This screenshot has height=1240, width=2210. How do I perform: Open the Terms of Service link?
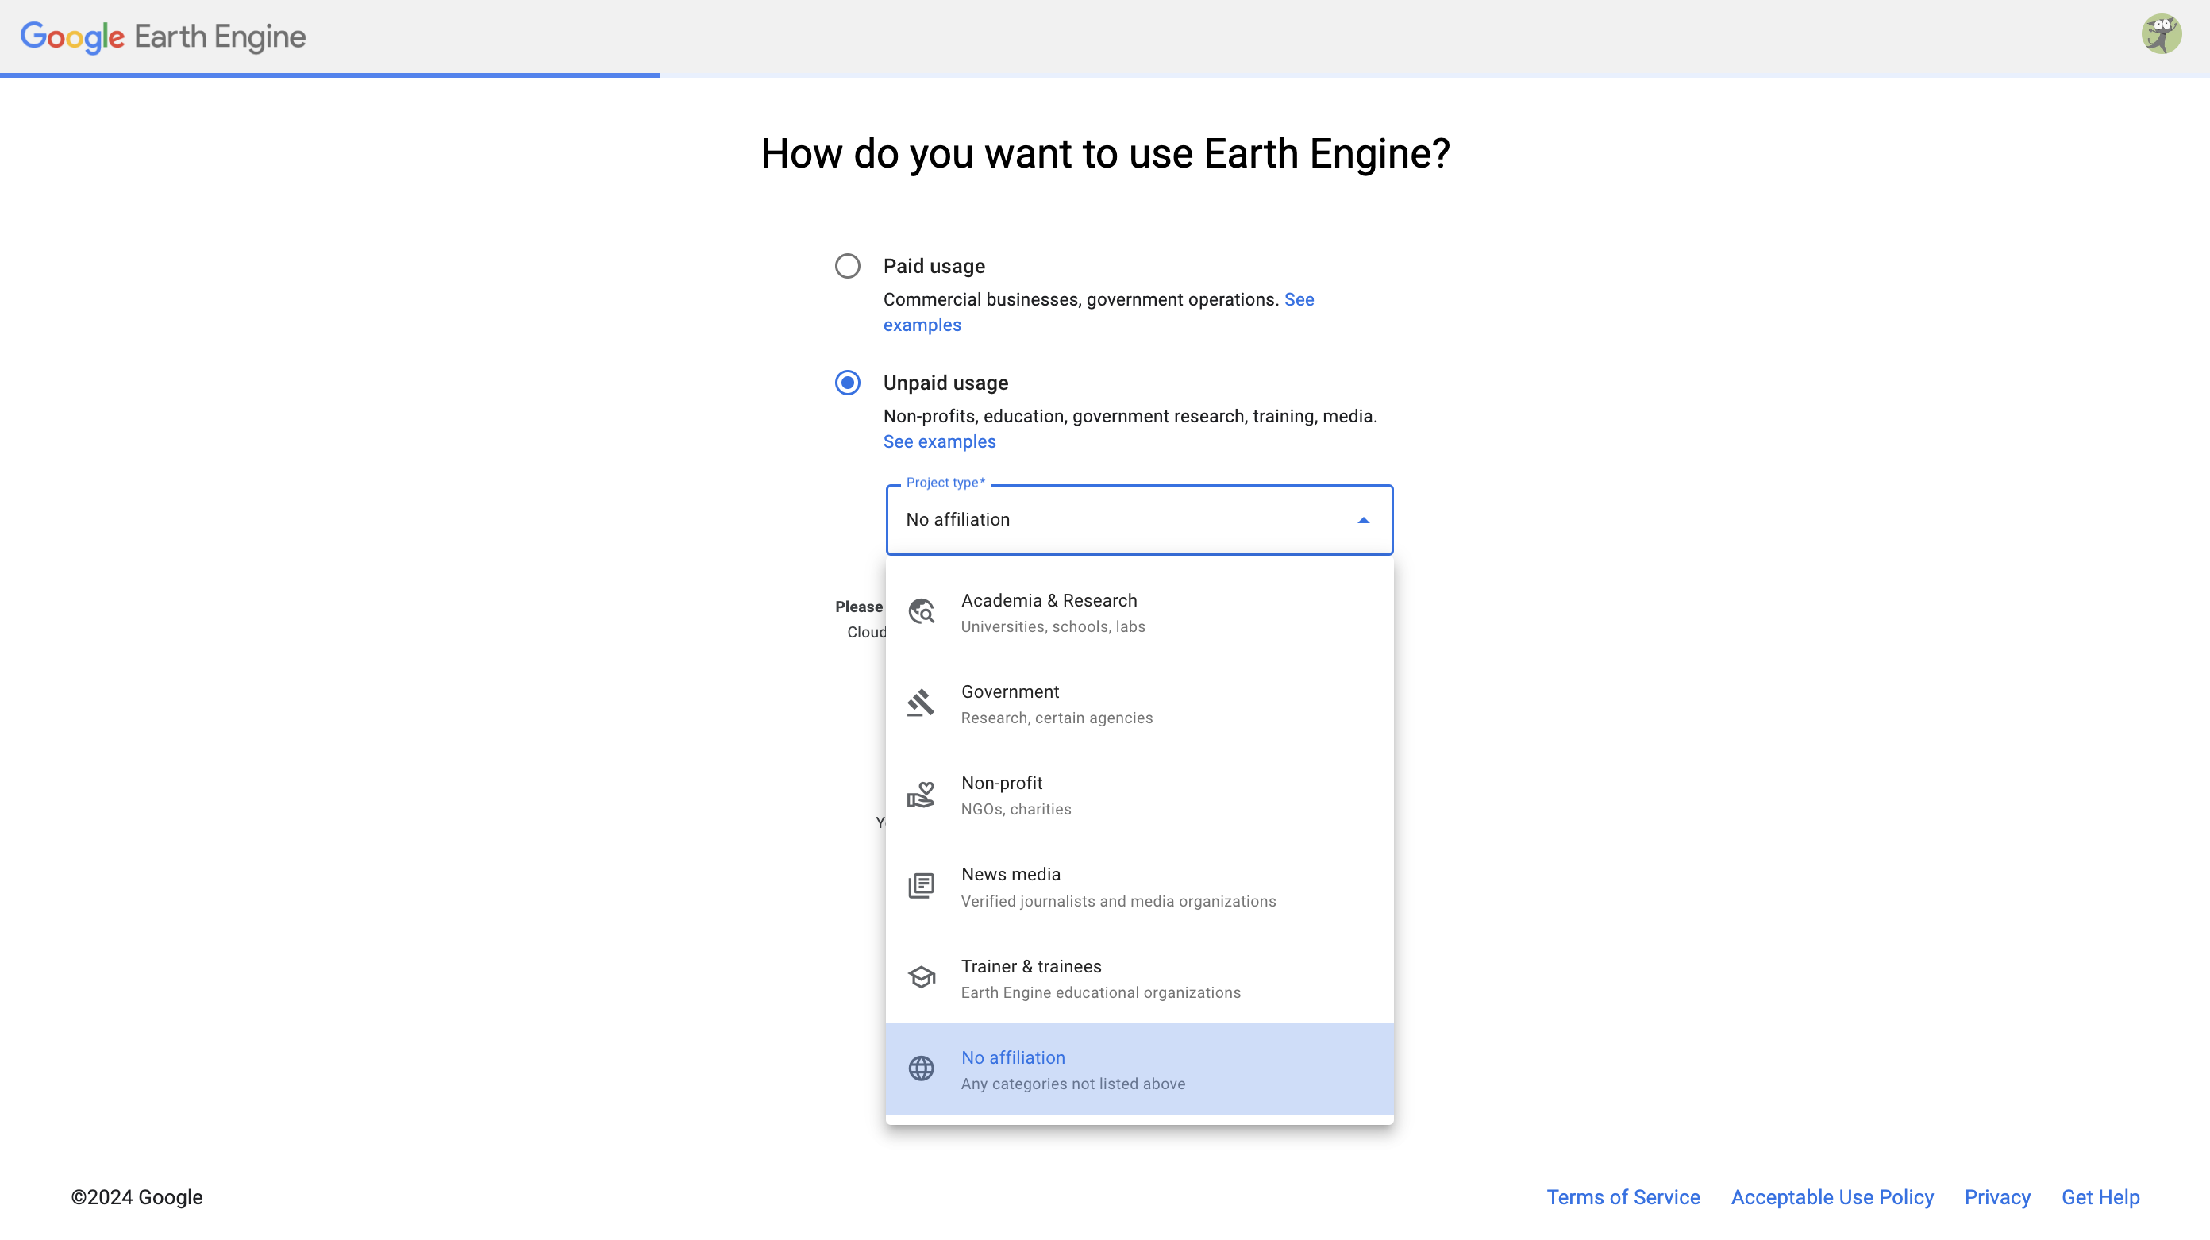[1623, 1197]
